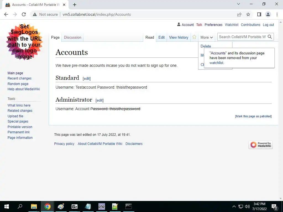
Task: Focus the Search CollabVM Portable Wiki field
Action: (242, 37)
